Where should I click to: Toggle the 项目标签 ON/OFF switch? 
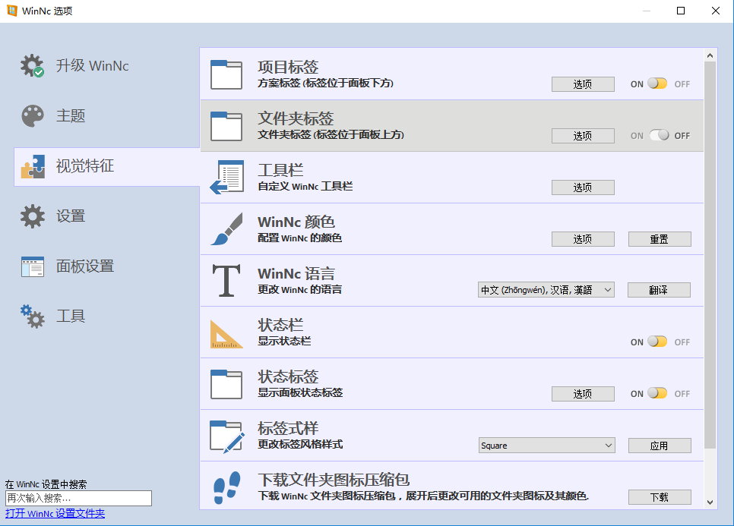tap(657, 83)
